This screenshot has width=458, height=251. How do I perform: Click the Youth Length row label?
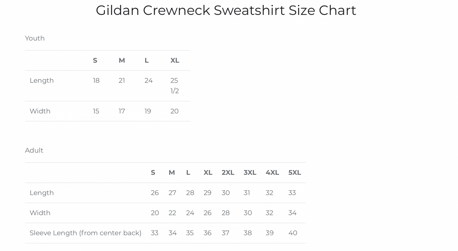pyautogui.click(x=42, y=81)
